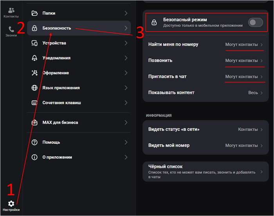Change Найти меня по номеру value Могут контакты
This screenshot has height=216, width=274.
242,45
